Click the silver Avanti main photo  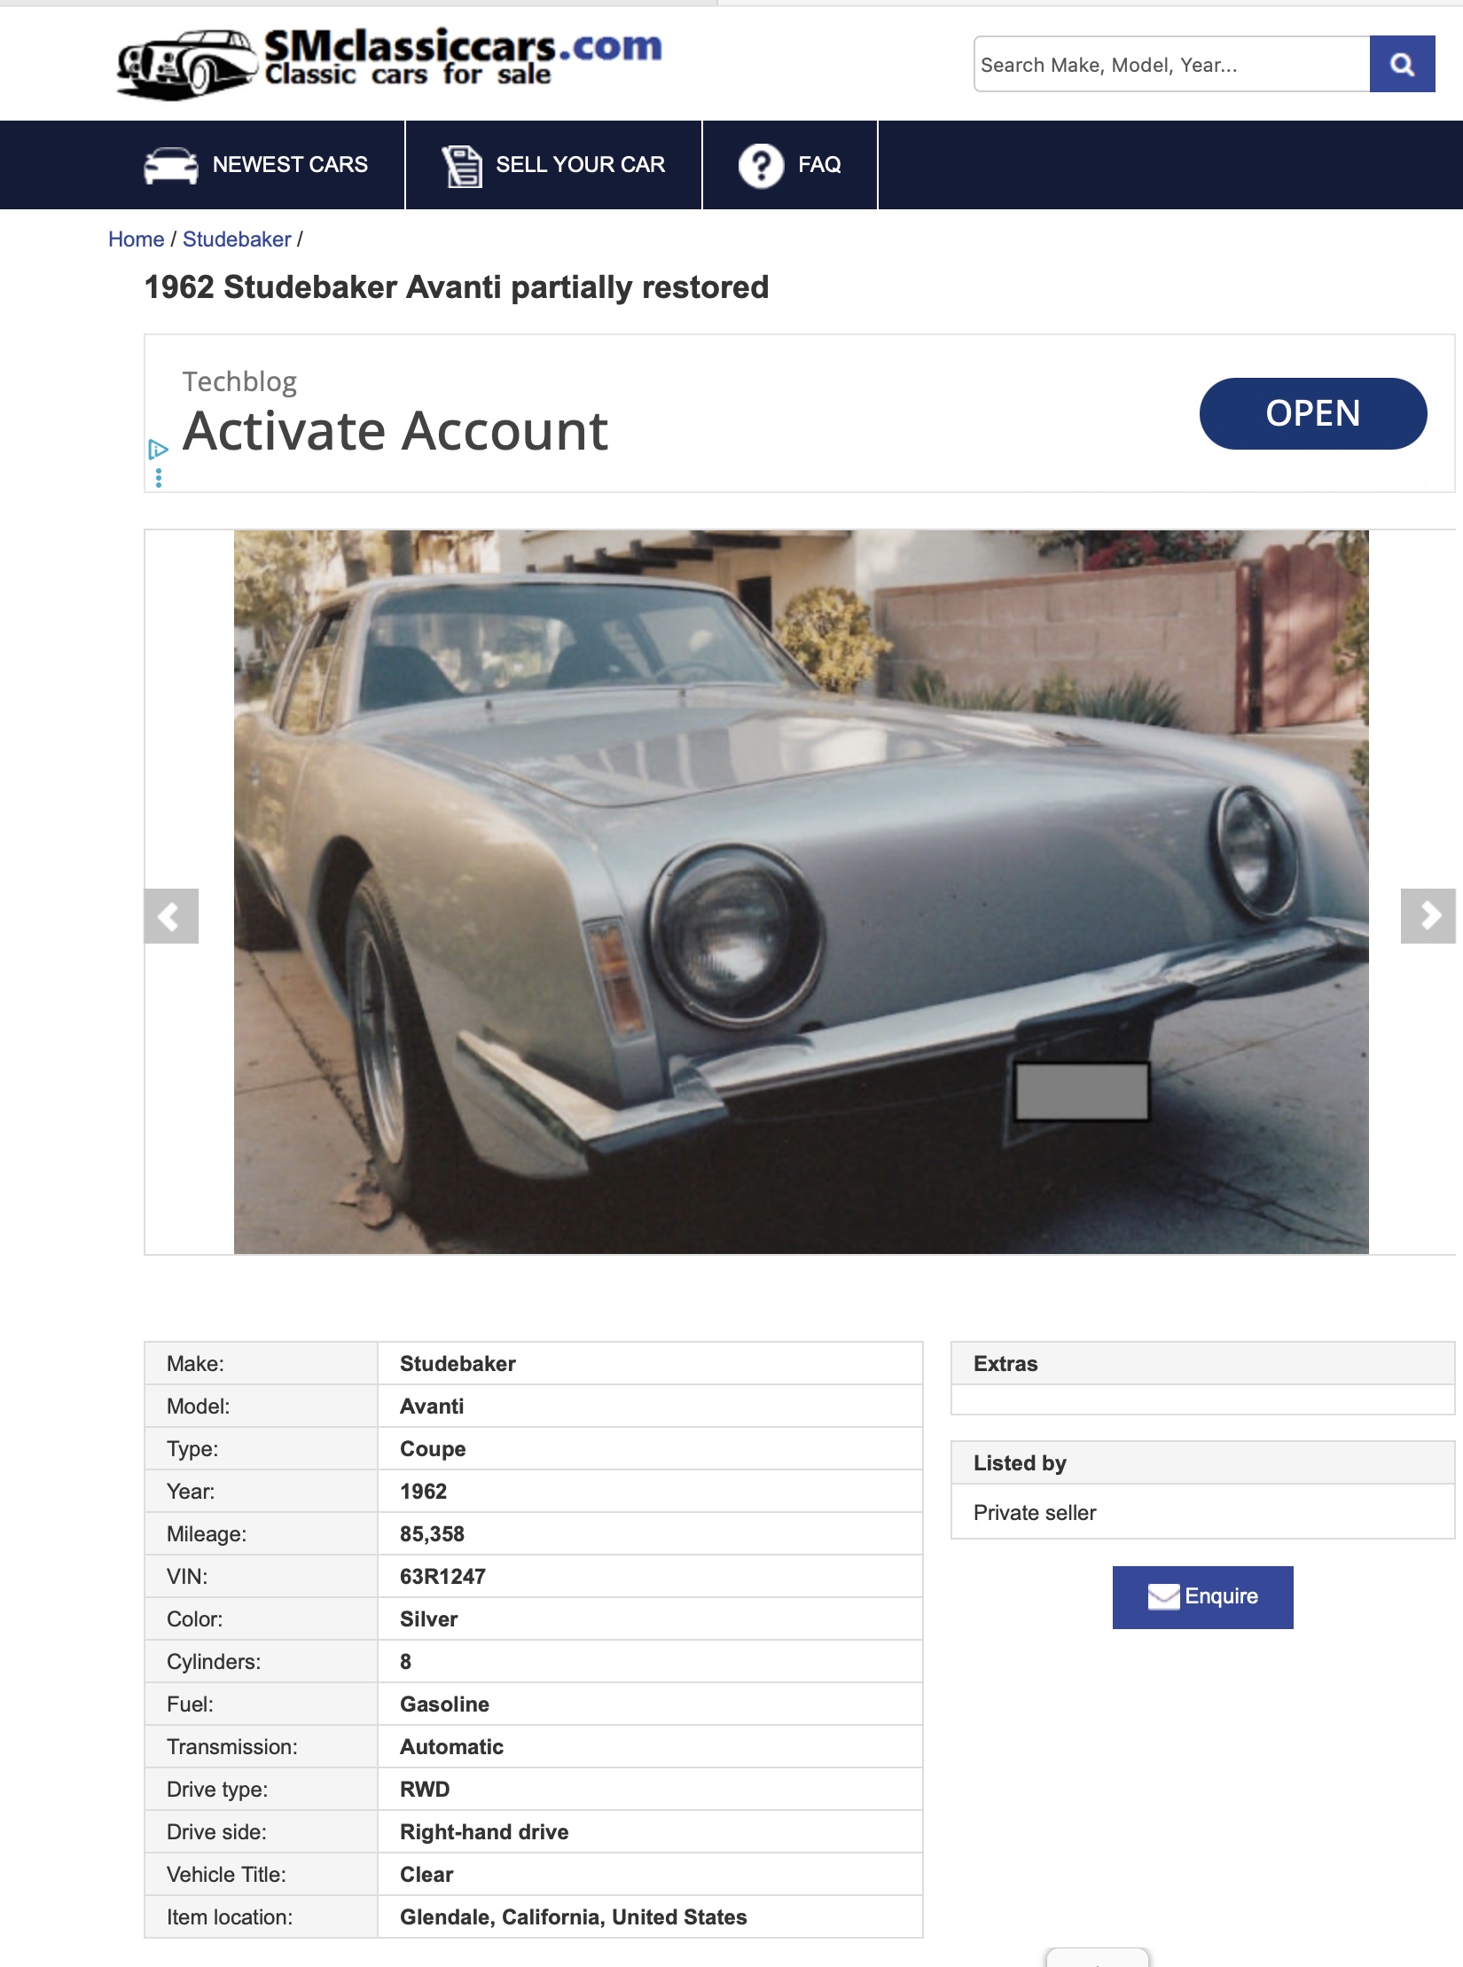(801, 891)
